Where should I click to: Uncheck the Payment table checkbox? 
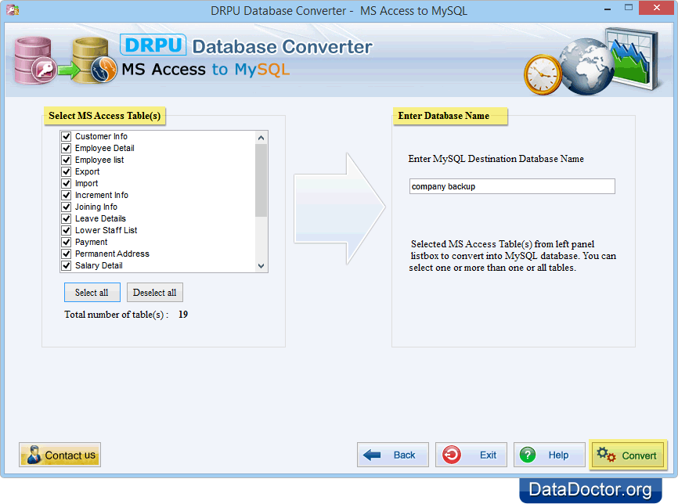click(67, 242)
